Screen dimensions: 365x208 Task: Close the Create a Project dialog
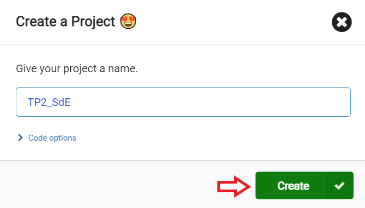[x=342, y=22]
